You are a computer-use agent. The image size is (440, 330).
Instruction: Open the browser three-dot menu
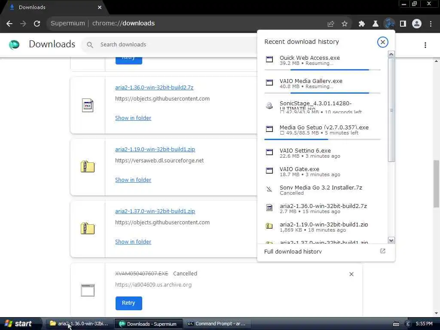[431, 24]
